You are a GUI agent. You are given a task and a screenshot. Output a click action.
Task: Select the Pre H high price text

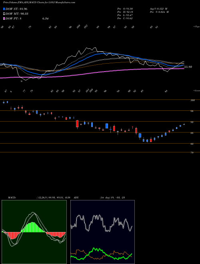tap(125, 12)
